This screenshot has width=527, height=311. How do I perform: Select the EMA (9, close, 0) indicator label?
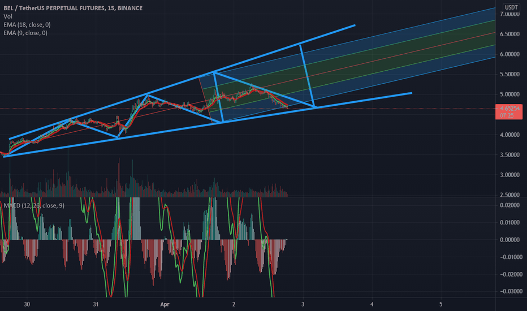[x=25, y=33]
